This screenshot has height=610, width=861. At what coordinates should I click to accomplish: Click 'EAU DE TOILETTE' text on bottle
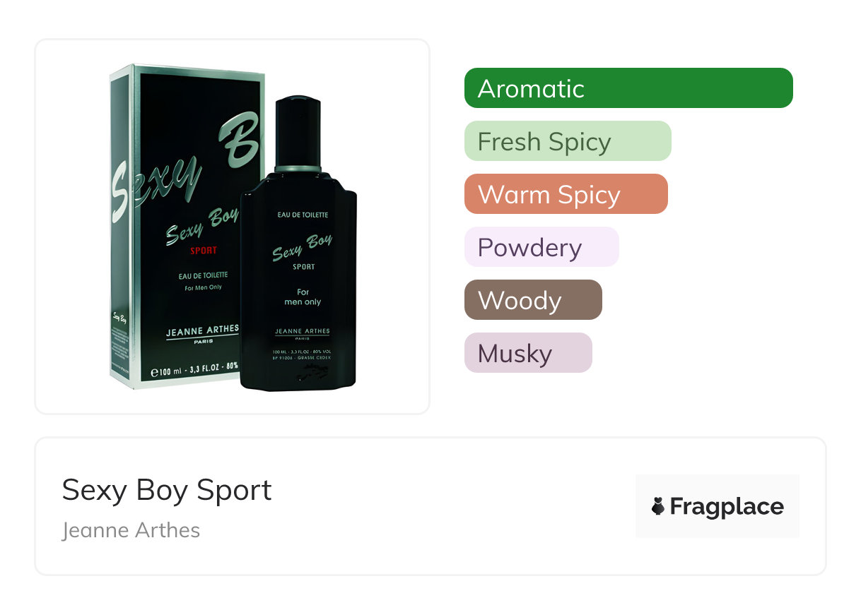(302, 214)
